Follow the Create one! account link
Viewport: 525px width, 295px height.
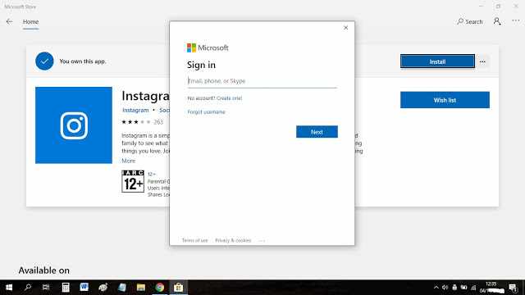coord(230,98)
